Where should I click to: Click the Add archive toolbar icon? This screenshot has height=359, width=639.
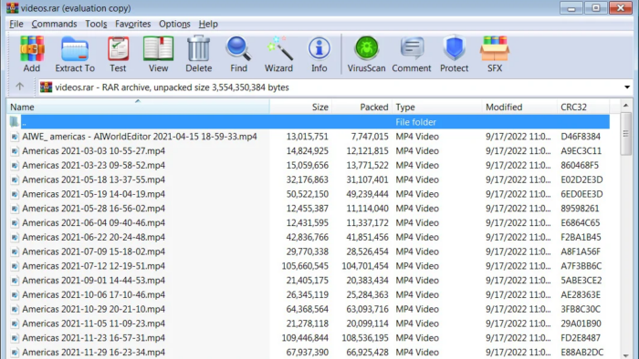(32, 54)
